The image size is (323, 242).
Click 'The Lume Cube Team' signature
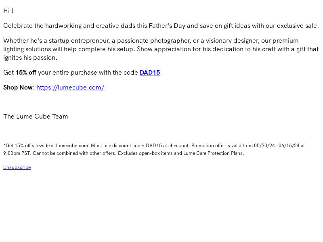pos(36,117)
